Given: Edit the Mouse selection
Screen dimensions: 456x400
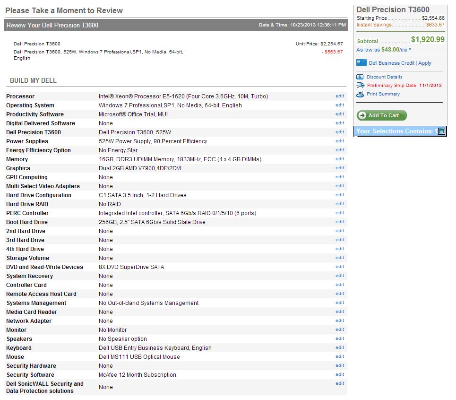Looking at the screenshot, I should tap(340, 357).
